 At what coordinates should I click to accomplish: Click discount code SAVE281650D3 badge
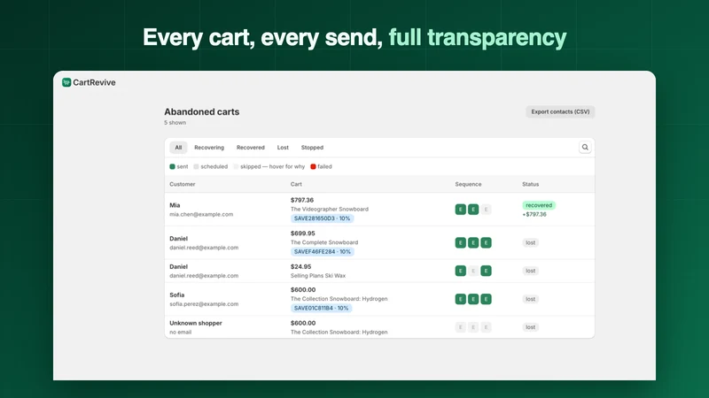[x=322, y=218]
